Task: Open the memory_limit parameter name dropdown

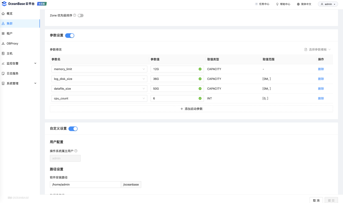Action: pos(99,69)
